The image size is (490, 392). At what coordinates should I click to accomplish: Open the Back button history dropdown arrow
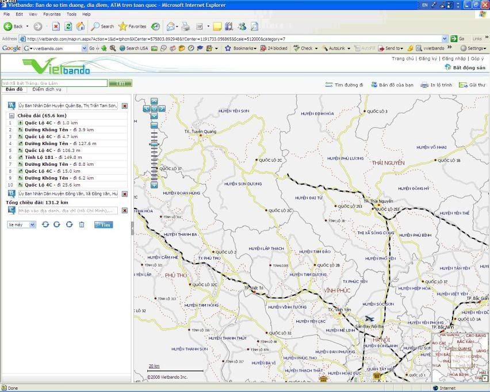coord(27,26)
